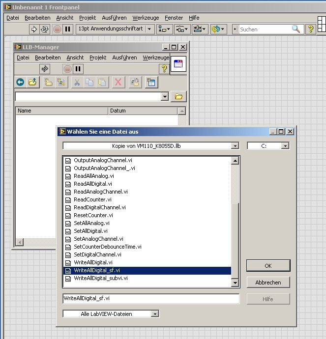Open the Fenster menu in Frontpanel
Image resolution: width=326 pixels, height=339 pixels.
[174, 18]
